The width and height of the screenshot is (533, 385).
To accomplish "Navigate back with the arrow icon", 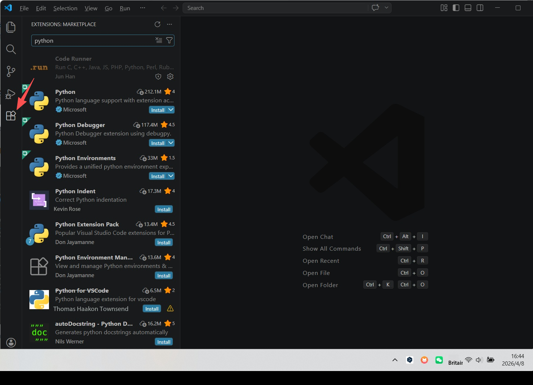I will 164,8.
